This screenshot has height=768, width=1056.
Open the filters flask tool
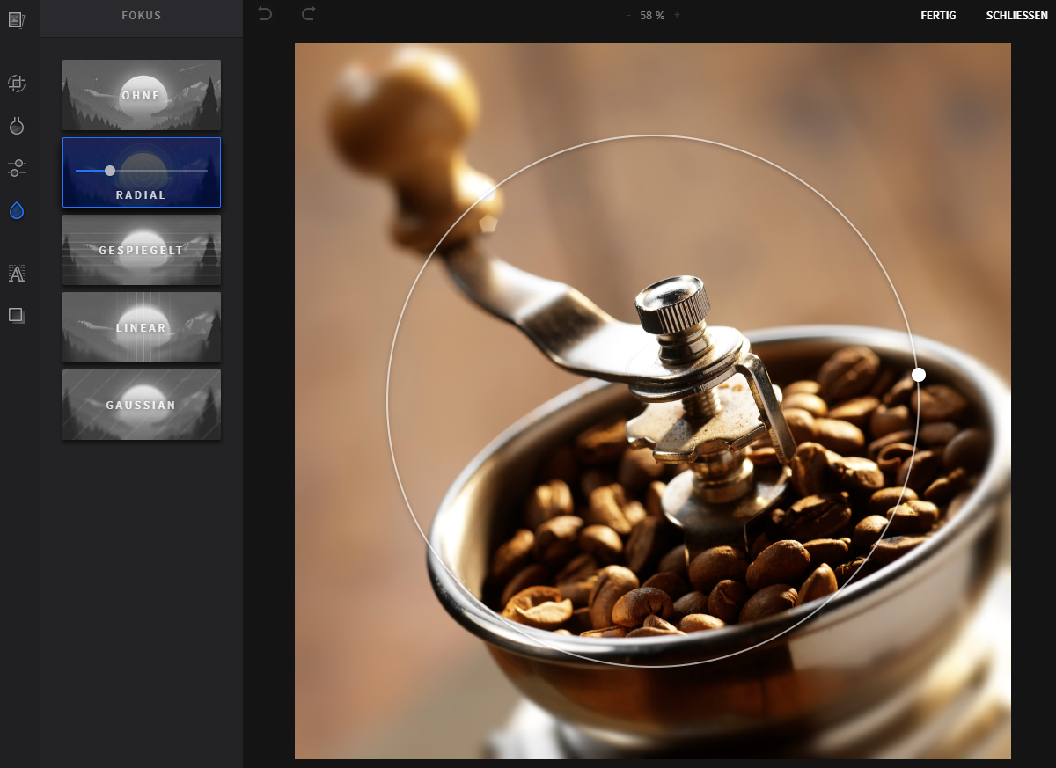(x=16, y=126)
